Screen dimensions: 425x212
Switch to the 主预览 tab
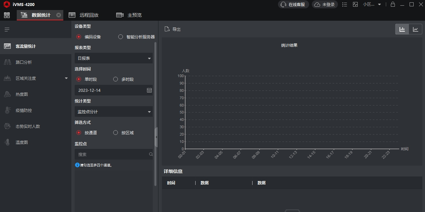[129, 15]
